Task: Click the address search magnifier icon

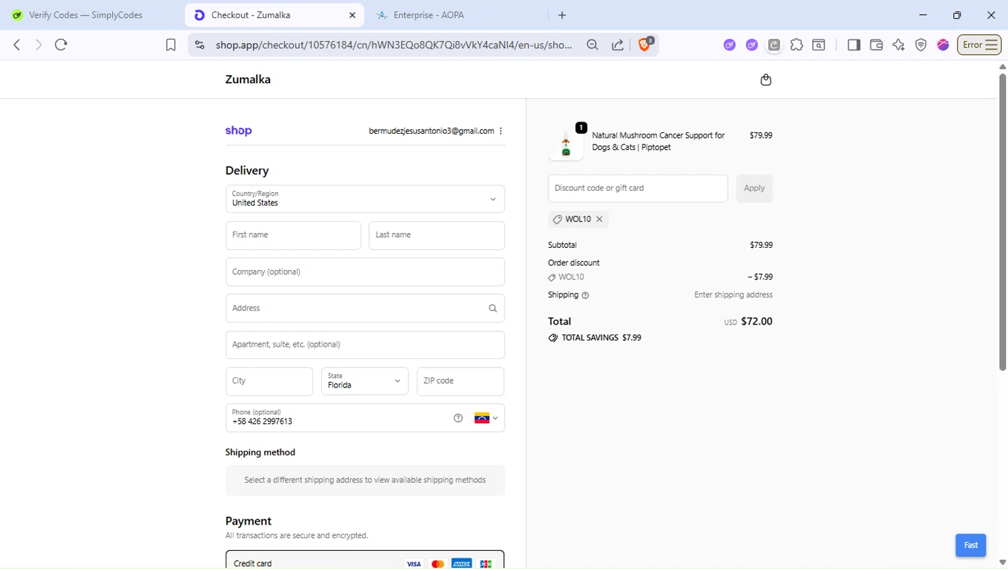Action: [x=493, y=308]
